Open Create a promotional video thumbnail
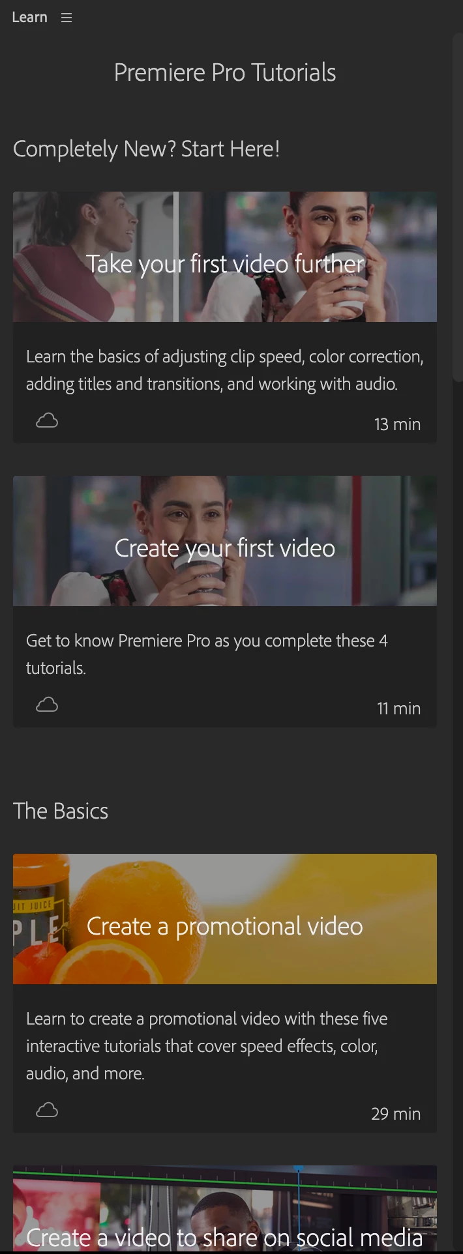The width and height of the screenshot is (463, 1254). [x=225, y=919]
